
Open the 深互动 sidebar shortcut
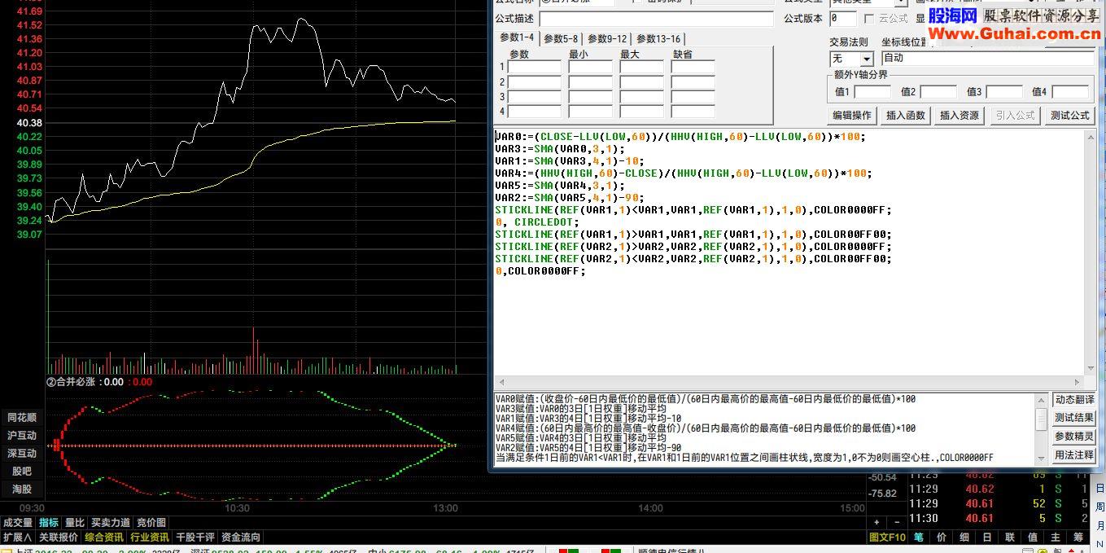[22, 454]
